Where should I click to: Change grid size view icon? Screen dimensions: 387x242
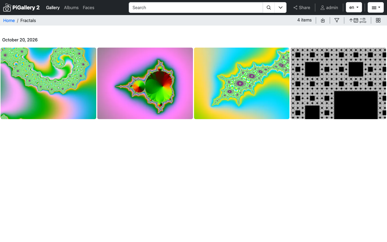(378, 20)
